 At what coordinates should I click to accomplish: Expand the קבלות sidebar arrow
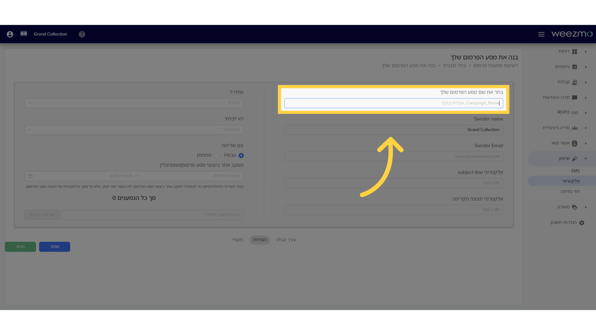(x=586, y=82)
